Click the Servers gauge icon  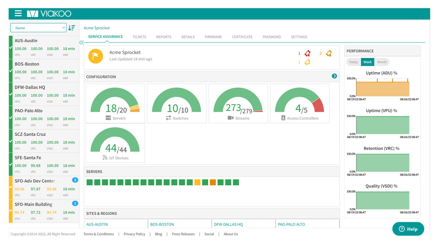[x=108, y=118]
